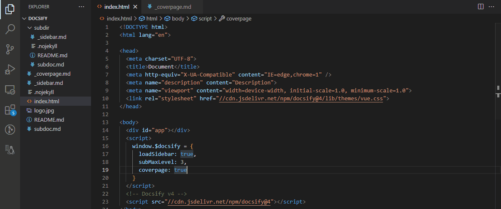Open the Source Control view
Image resolution: width=501 pixels, height=209 pixels.
coord(10,49)
